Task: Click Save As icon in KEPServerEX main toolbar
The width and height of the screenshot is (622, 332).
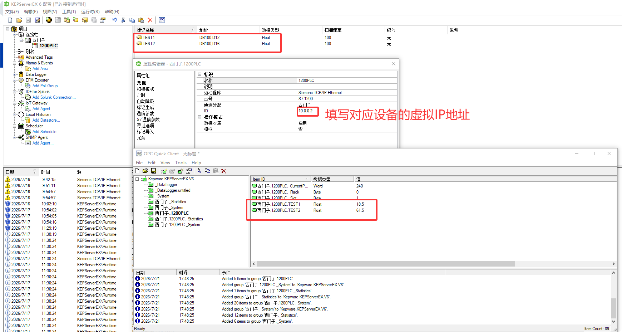Action: [x=37, y=20]
